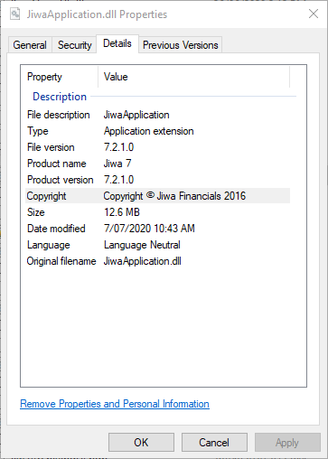Confirm with the OK button
Screen dimensions: 328x459
pyautogui.click(x=141, y=443)
